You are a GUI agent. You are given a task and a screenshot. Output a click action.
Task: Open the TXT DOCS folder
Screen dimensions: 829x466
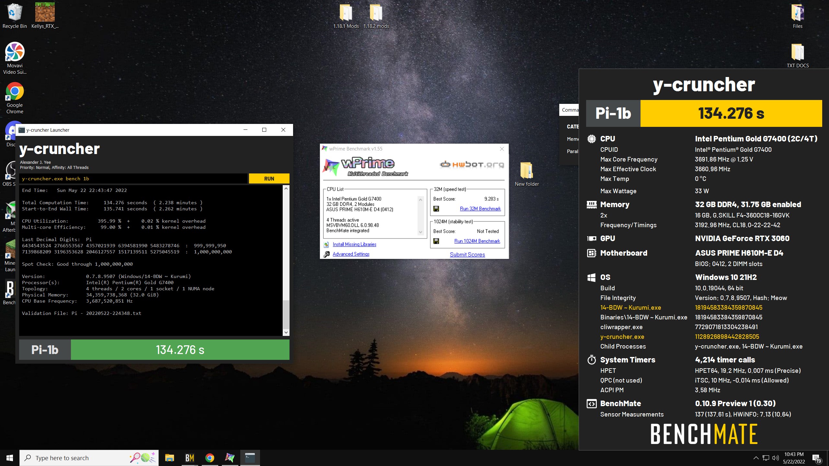(x=798, y=56)
